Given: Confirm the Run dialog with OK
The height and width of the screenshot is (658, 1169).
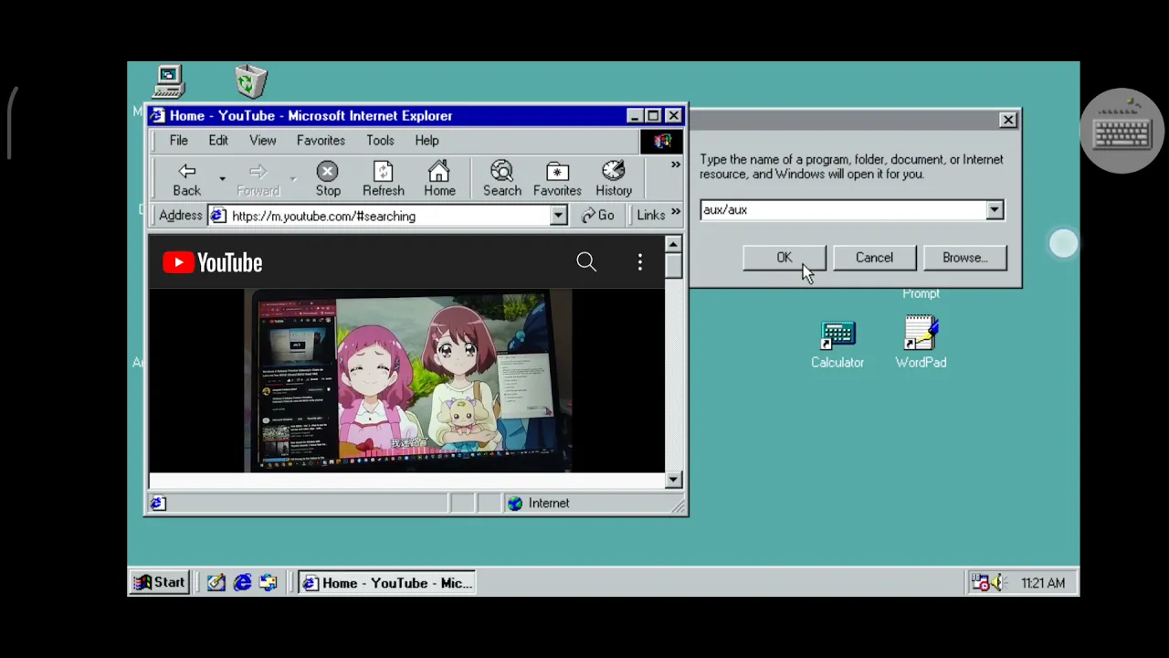Looking at the screenshot, I should (784, 258).
